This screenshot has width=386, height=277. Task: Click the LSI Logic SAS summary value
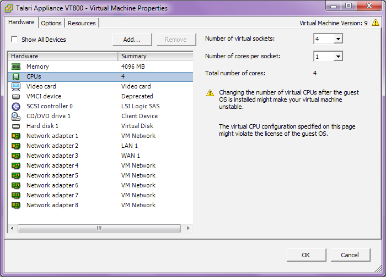pyautogui.click(x=140, y=106)
